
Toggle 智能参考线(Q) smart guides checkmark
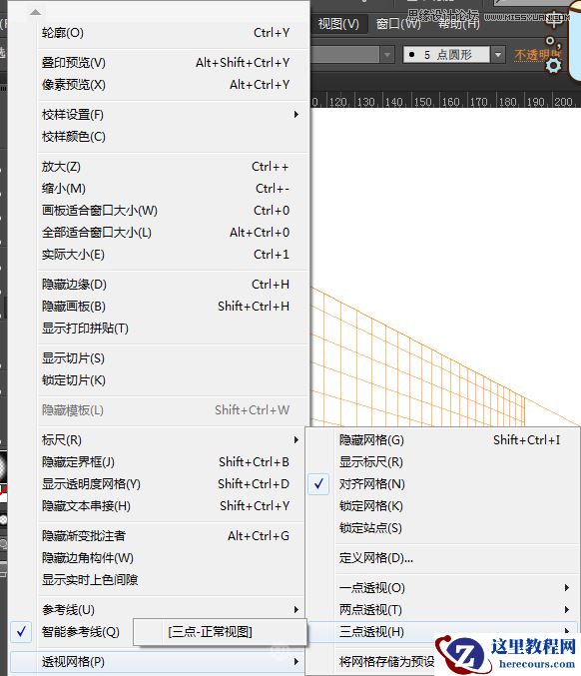[22, 632]
